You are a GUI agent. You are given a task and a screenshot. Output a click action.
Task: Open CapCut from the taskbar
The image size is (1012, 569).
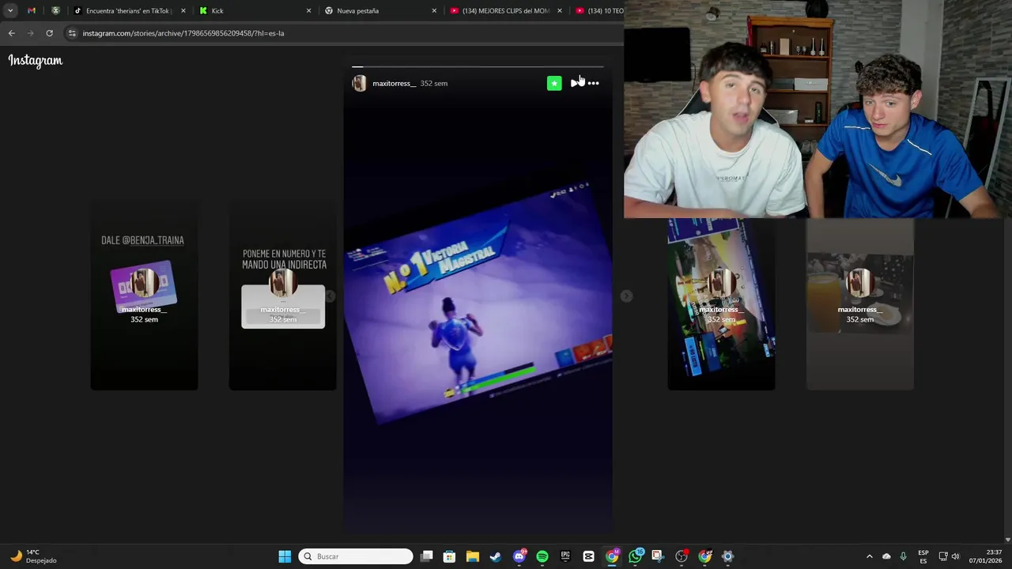tap(588, 556)
